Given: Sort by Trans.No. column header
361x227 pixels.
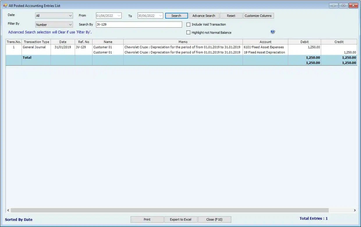Looking at the screenshot, I should (14, 42).
